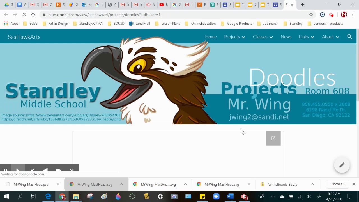Open the SDUSD bookmark folder
359x202 pixels.
pos(116,24)
